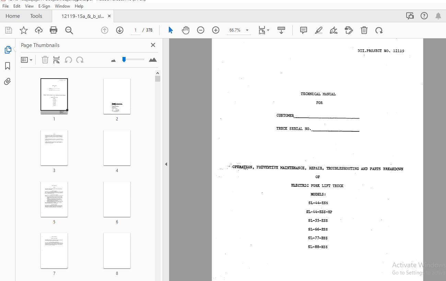Select page 6 thumbnail
The image size is (446, 281).
click(117, 199)
